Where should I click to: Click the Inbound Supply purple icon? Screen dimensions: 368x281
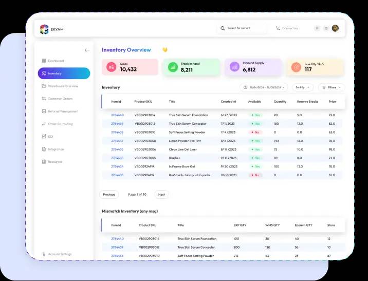click(x=234, y=67)
